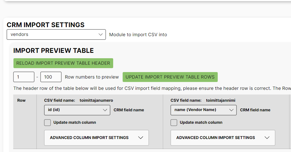
Task: Open the name (Vendor Name) CRM field dropdown
Action: click(x=203, y=110)
